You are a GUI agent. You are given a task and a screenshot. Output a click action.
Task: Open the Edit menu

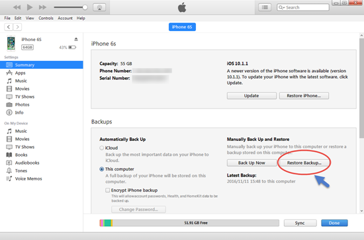[18, 18]
